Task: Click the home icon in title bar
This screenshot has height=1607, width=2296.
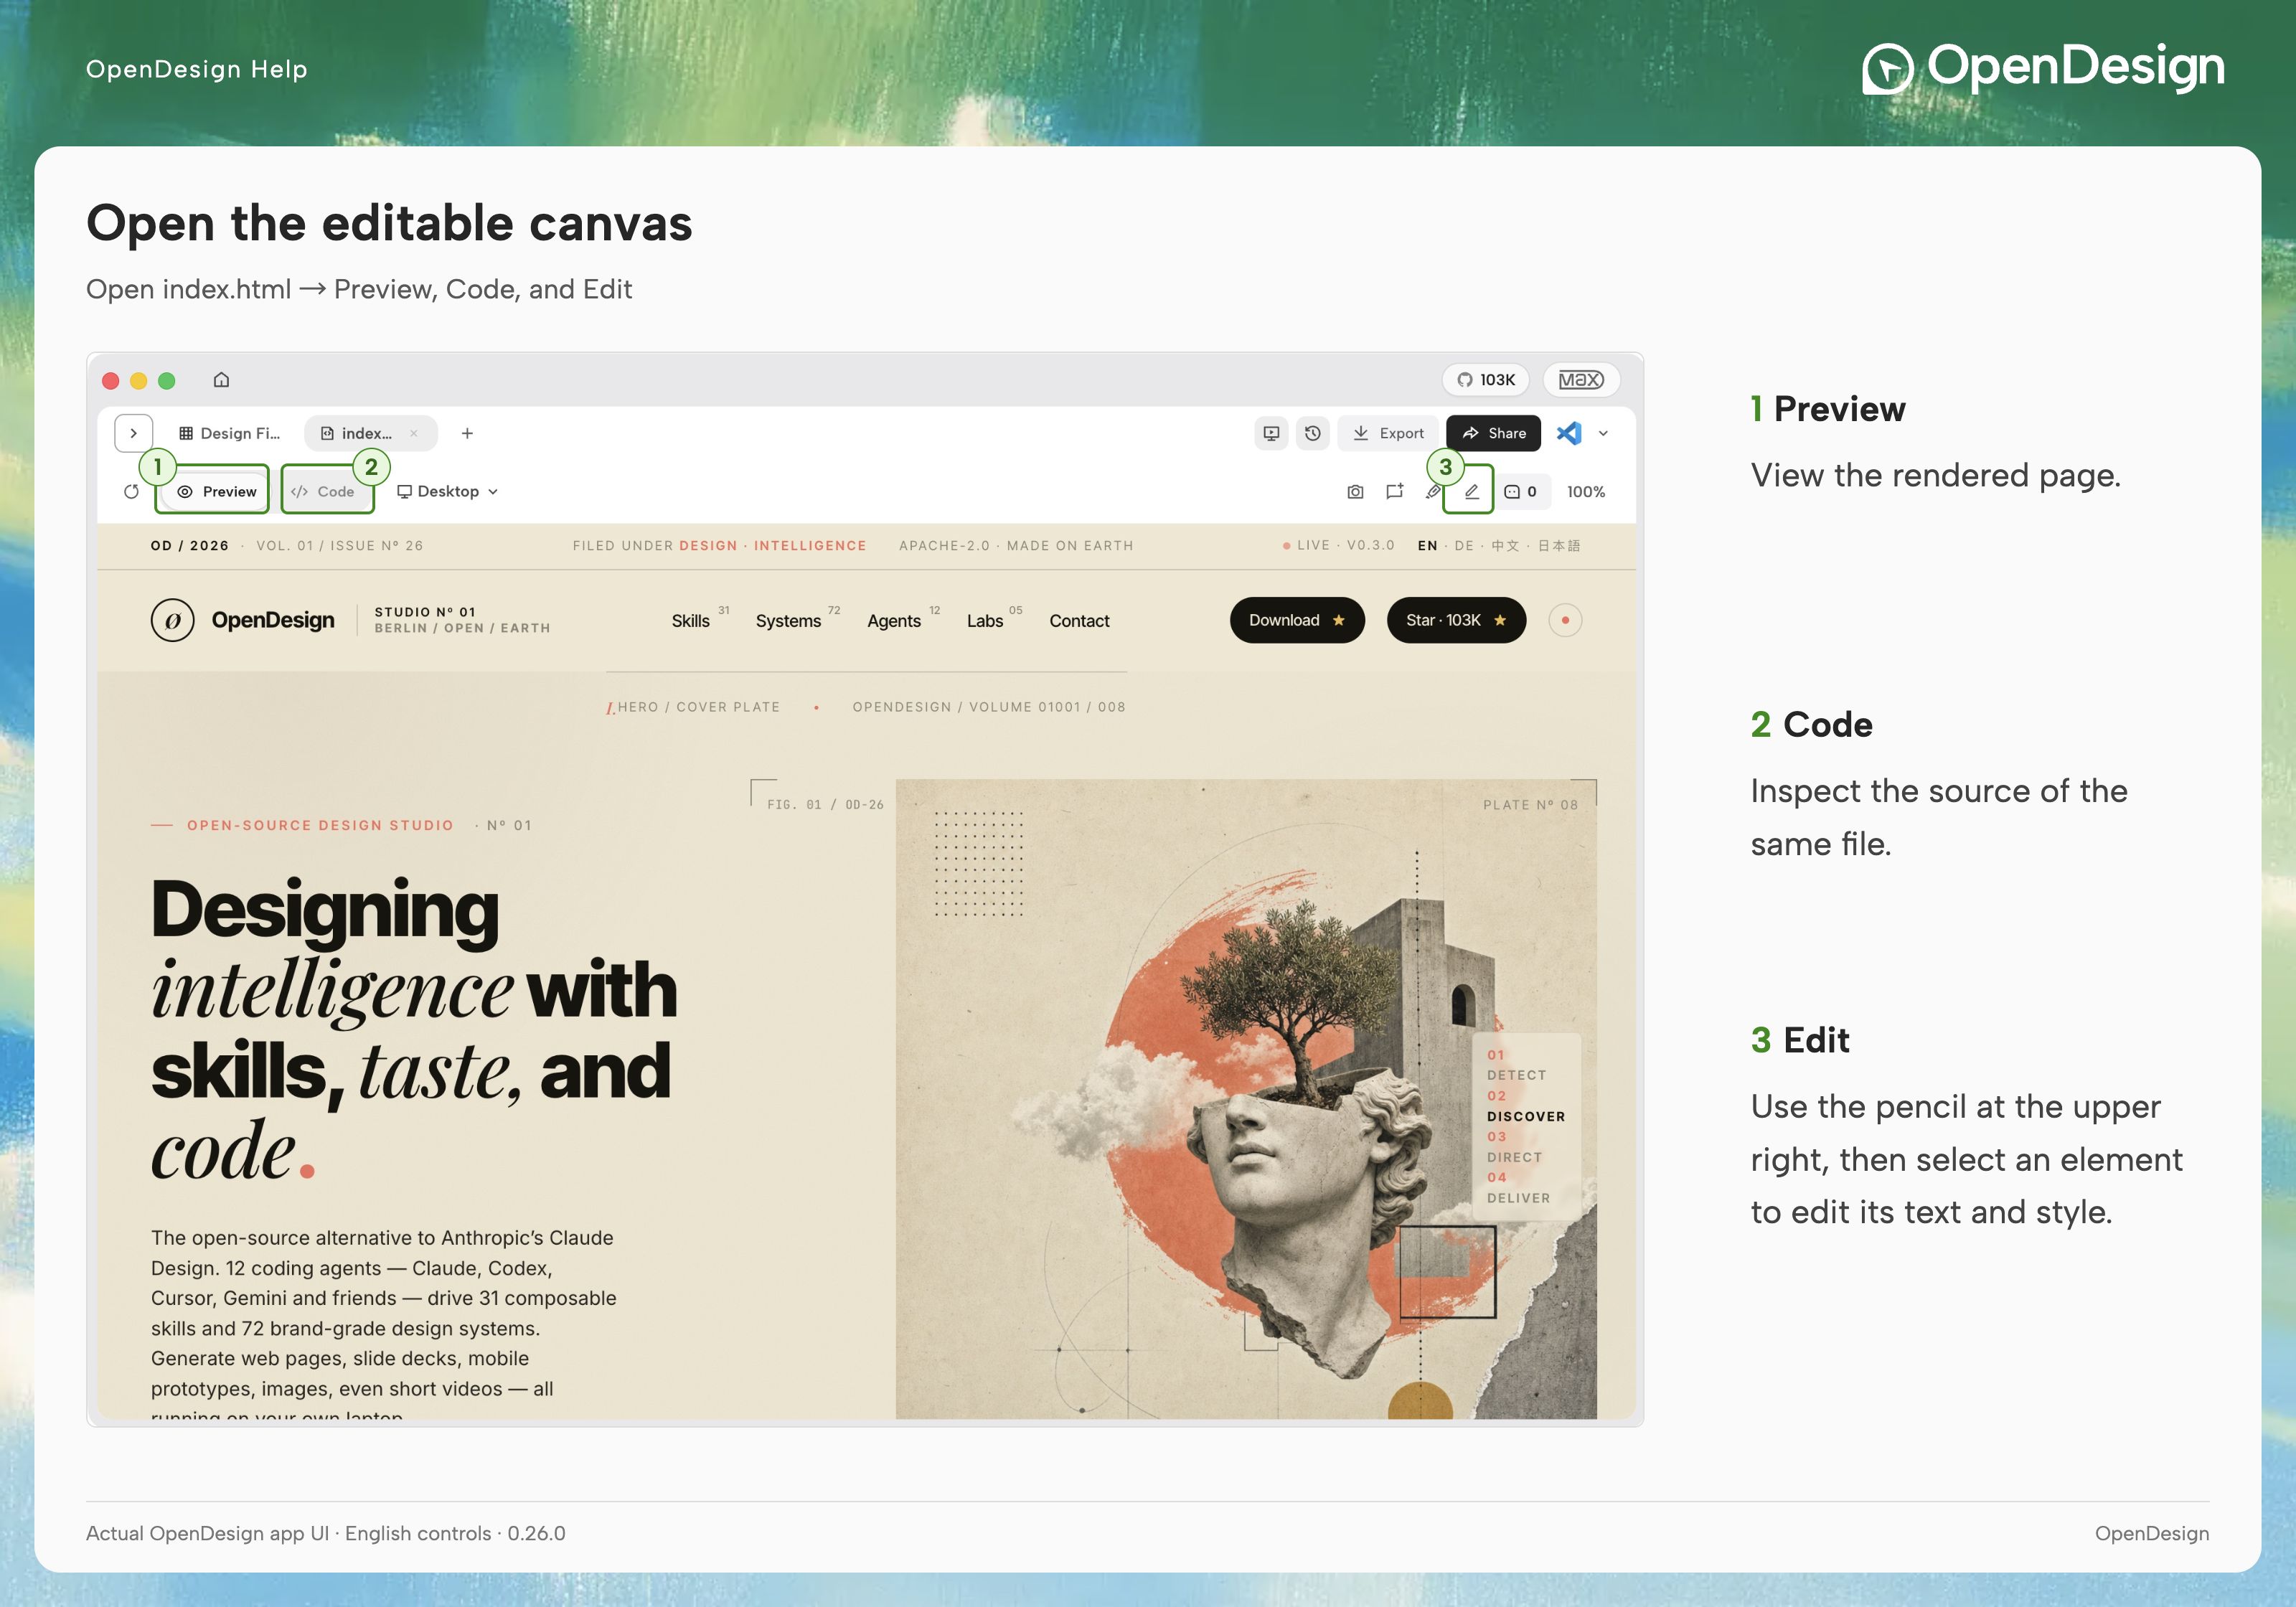Action: 221,380
